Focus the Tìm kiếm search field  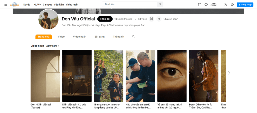point(130,4)
